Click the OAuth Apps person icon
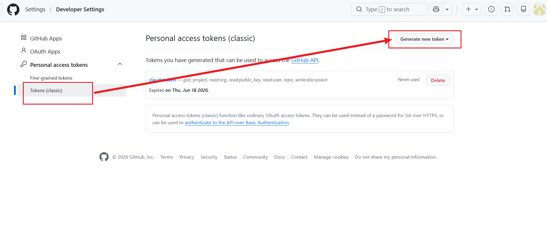The width and height of the screenshot is (547, 235). pos(24,51)
